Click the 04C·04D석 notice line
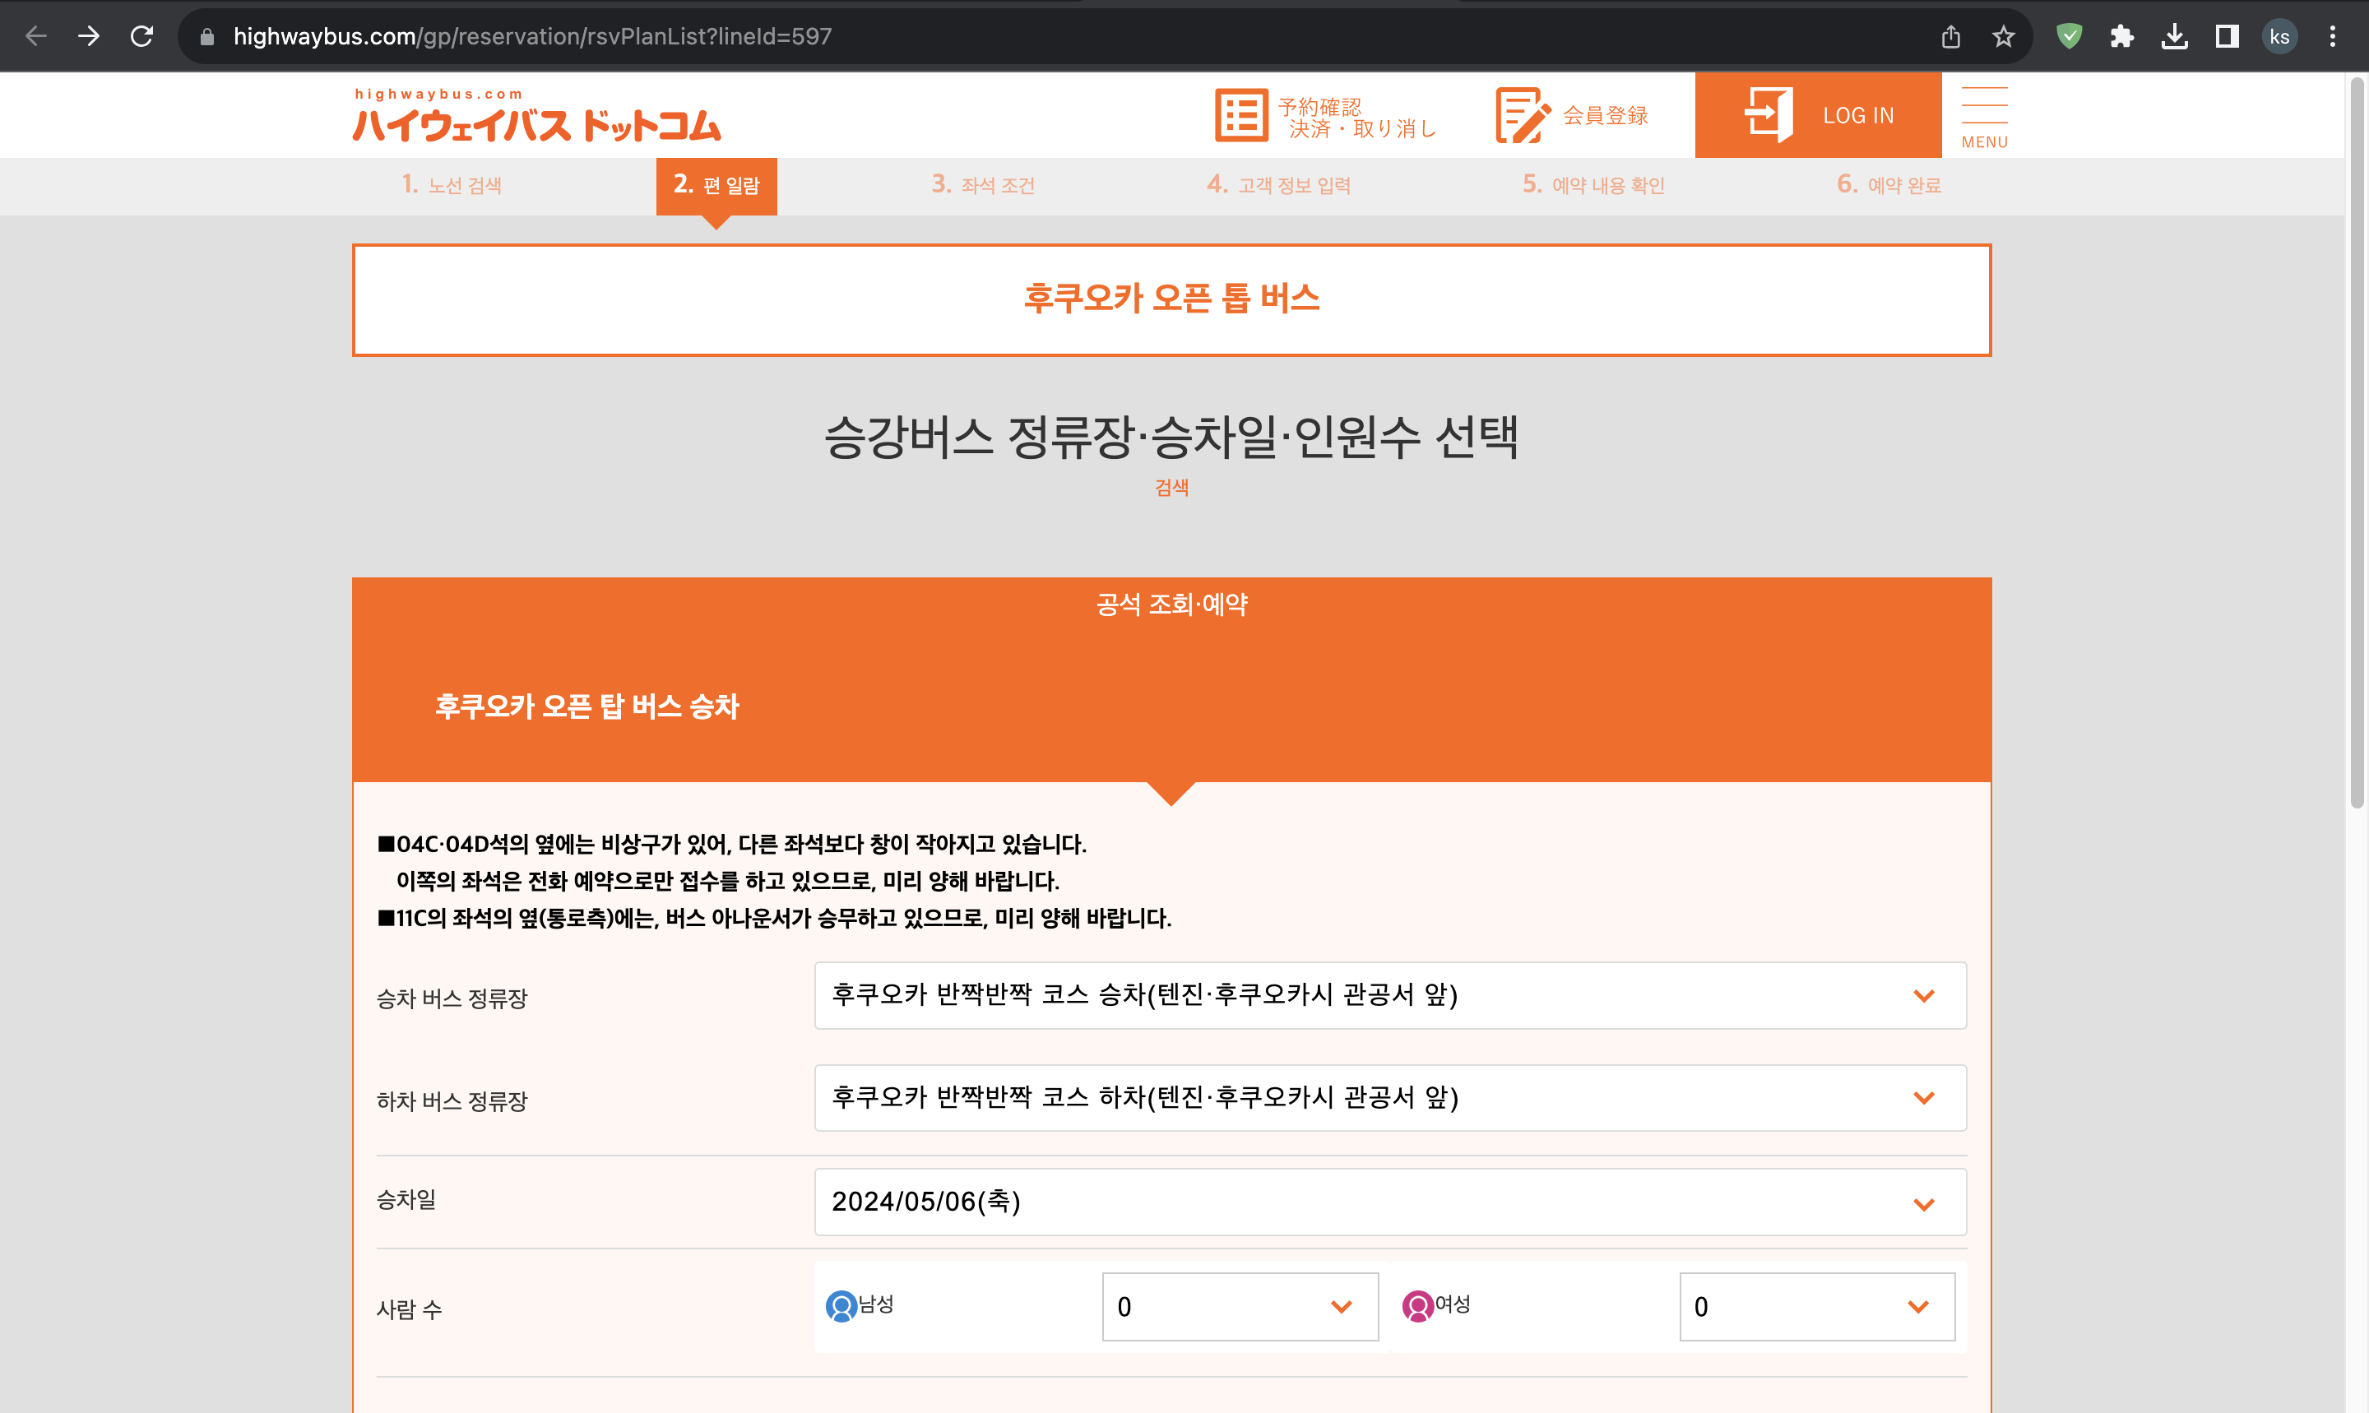The image size is (2369, 1413). click(732, 844)
